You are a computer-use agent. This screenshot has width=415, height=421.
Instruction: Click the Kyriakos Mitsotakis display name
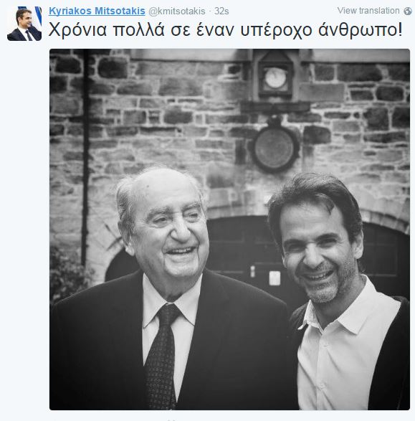(97, 11)
